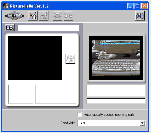Click the Bandwidth label
This screenshot has height=133, width=151.
(68, 123)
